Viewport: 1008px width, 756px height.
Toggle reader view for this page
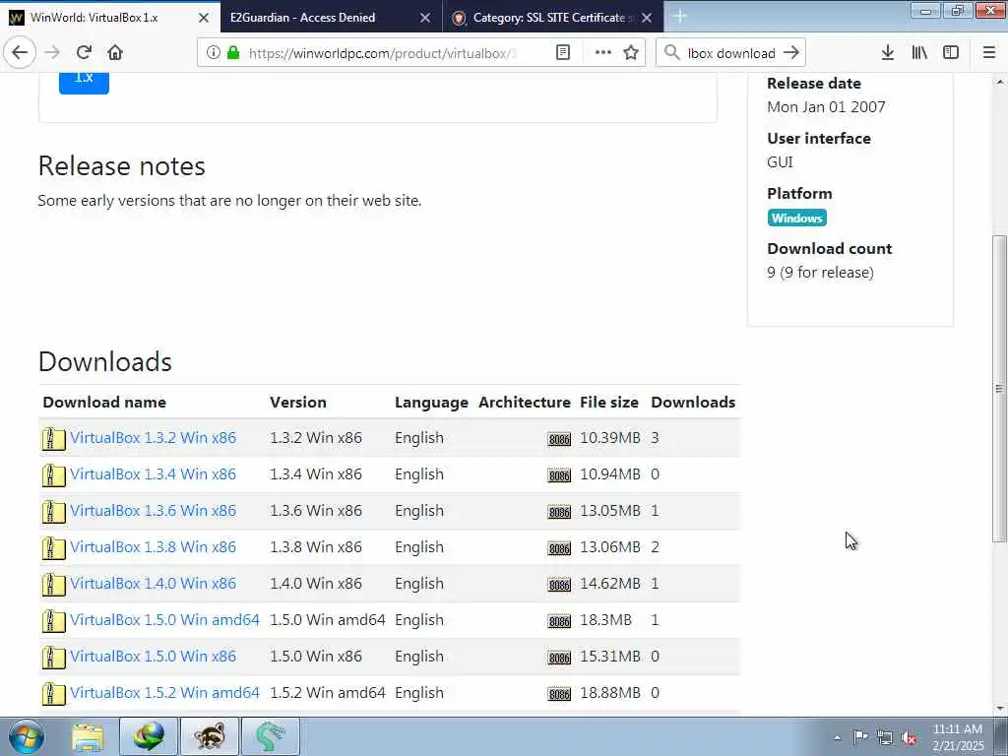[x=562, y=53]
